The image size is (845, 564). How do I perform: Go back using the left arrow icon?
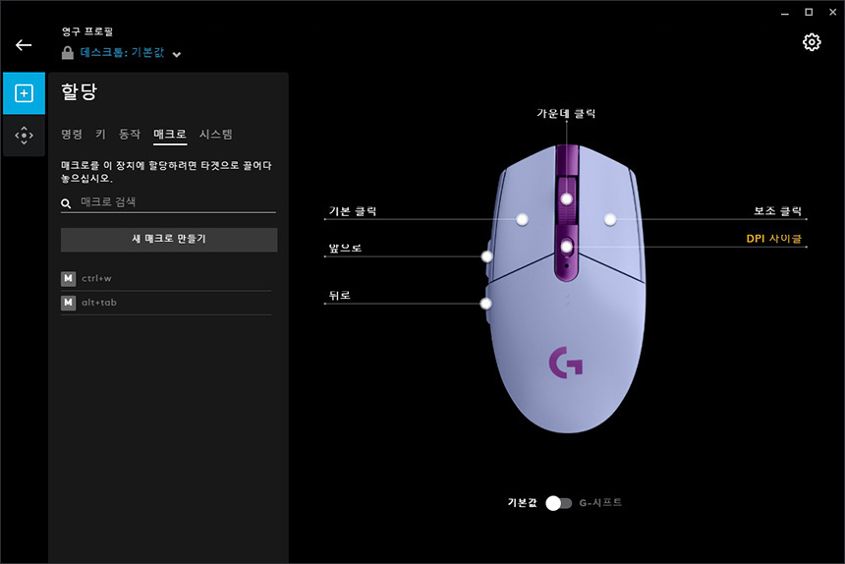point(24,45)
